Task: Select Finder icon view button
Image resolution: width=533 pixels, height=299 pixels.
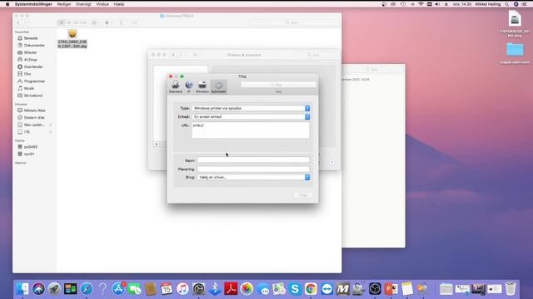Action: (61, 22)
